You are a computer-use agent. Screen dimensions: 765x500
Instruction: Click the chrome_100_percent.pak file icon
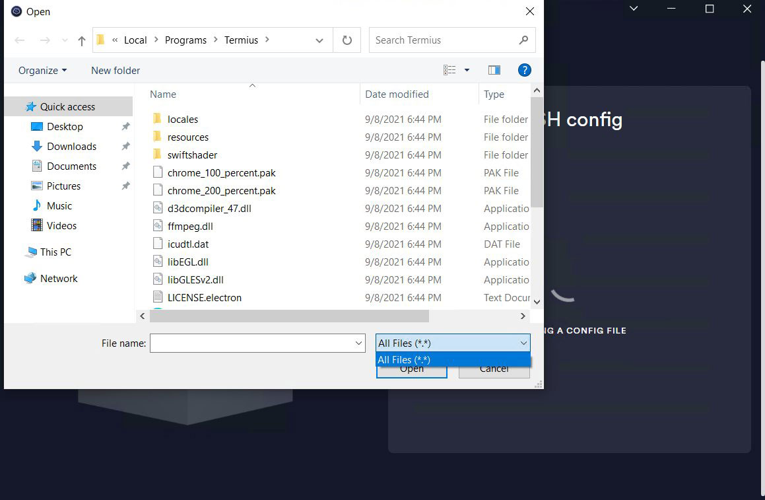pos(158,172)
